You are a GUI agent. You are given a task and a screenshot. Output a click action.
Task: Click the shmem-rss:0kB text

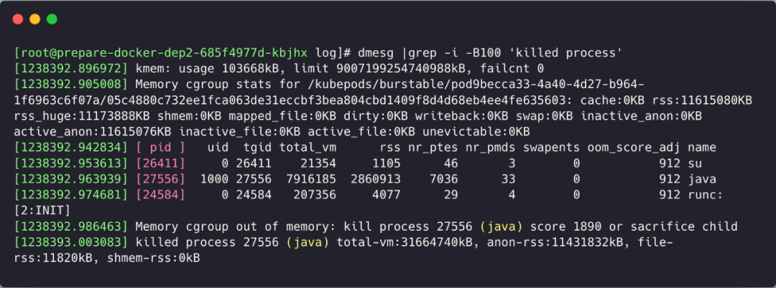(154, 258)
